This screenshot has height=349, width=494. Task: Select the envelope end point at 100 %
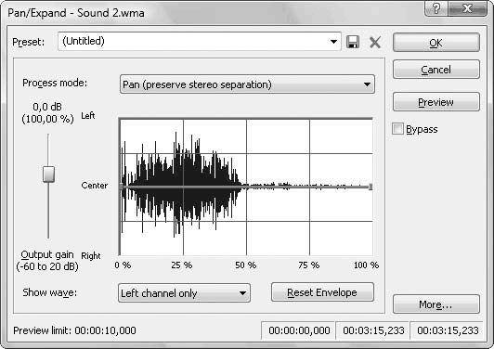[370, 187]
